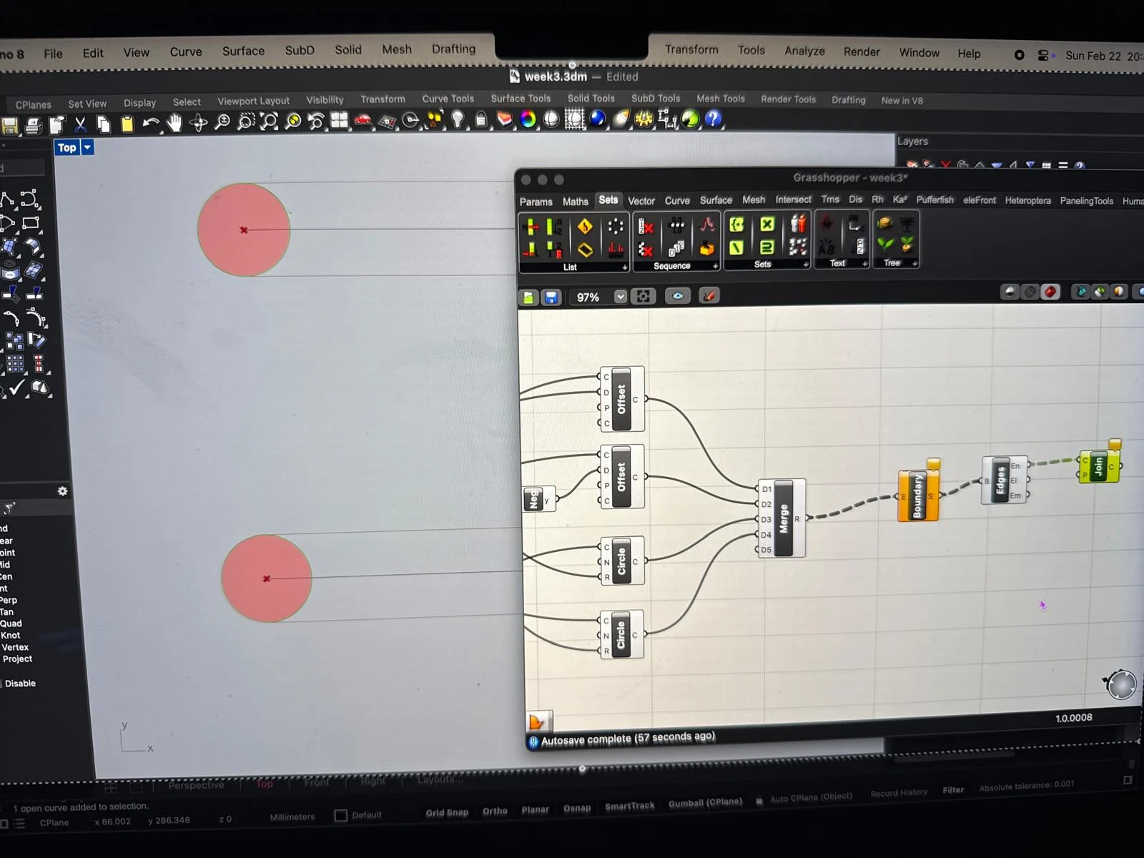Click the green curly-brace Create Set icon
Image resolution: width=1144 pixels, height=858 pixels.
736,225
